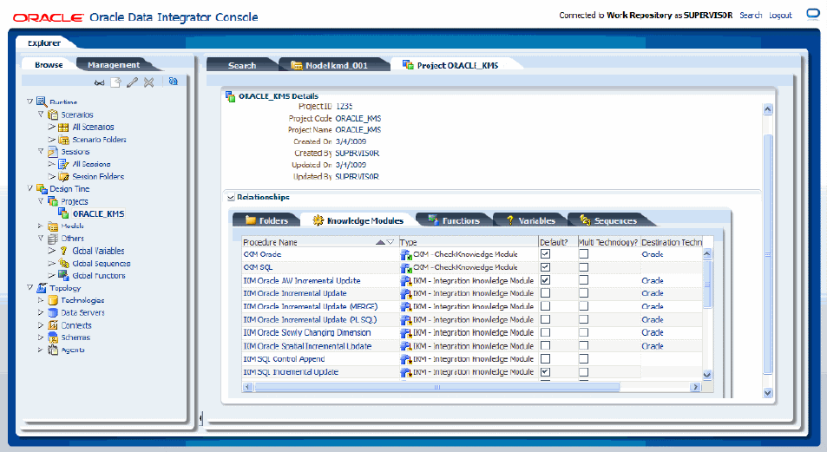Click the refresh toolbar icon

coord(173,82)
